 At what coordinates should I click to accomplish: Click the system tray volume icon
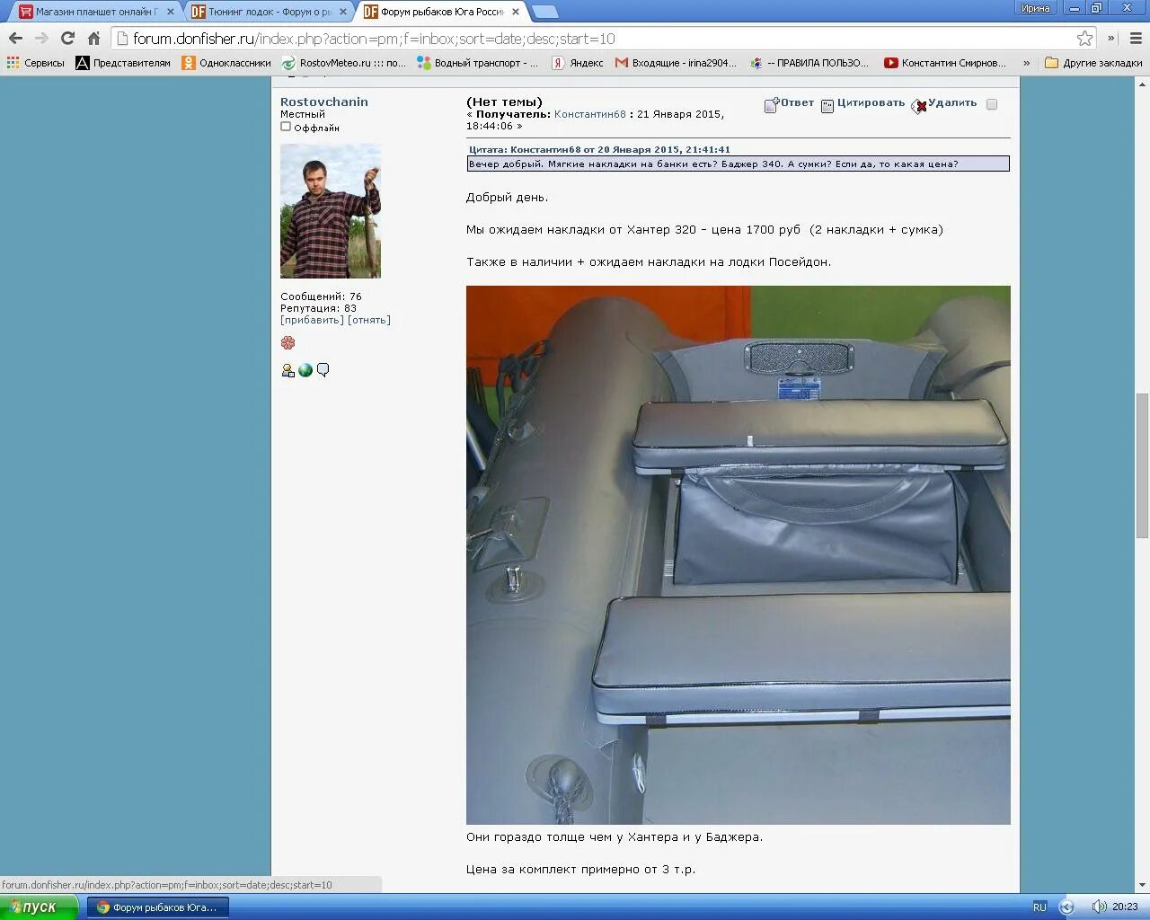1099,907
